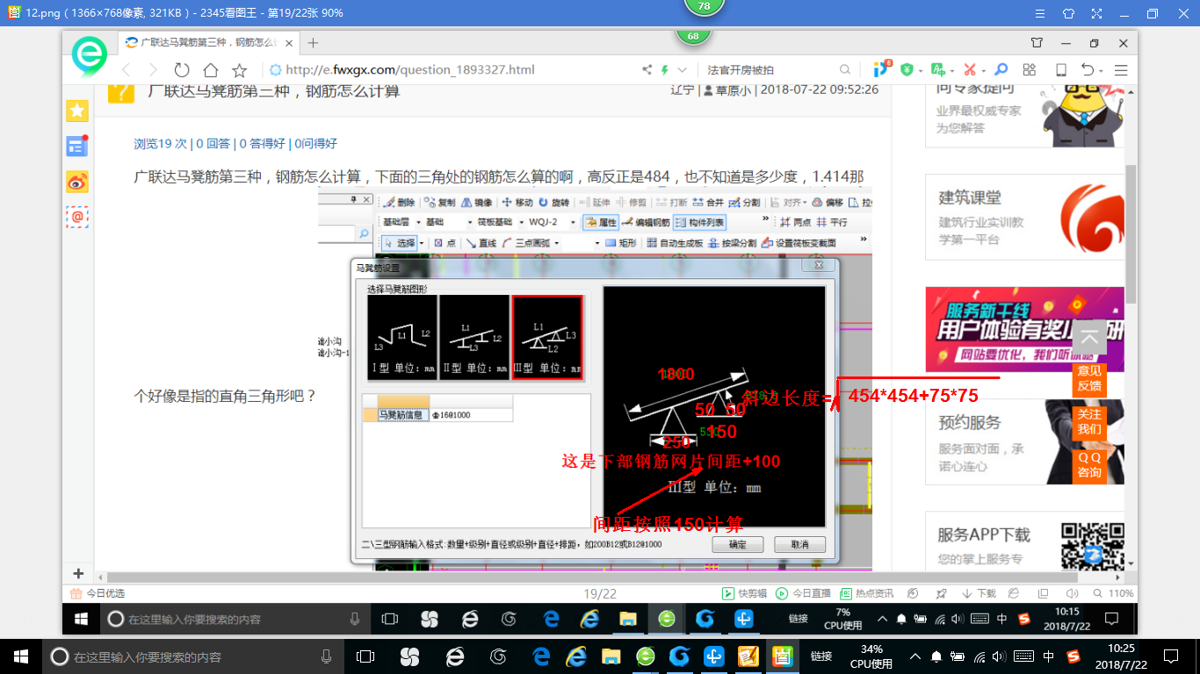Open 下载 downloads in browser status bar
Image resolution: width=1200 pixels, height=674 pixels.
pos(980,594)
